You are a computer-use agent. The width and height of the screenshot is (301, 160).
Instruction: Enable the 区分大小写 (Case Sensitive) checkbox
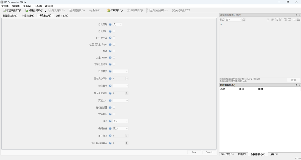click(x=114, y=38)
